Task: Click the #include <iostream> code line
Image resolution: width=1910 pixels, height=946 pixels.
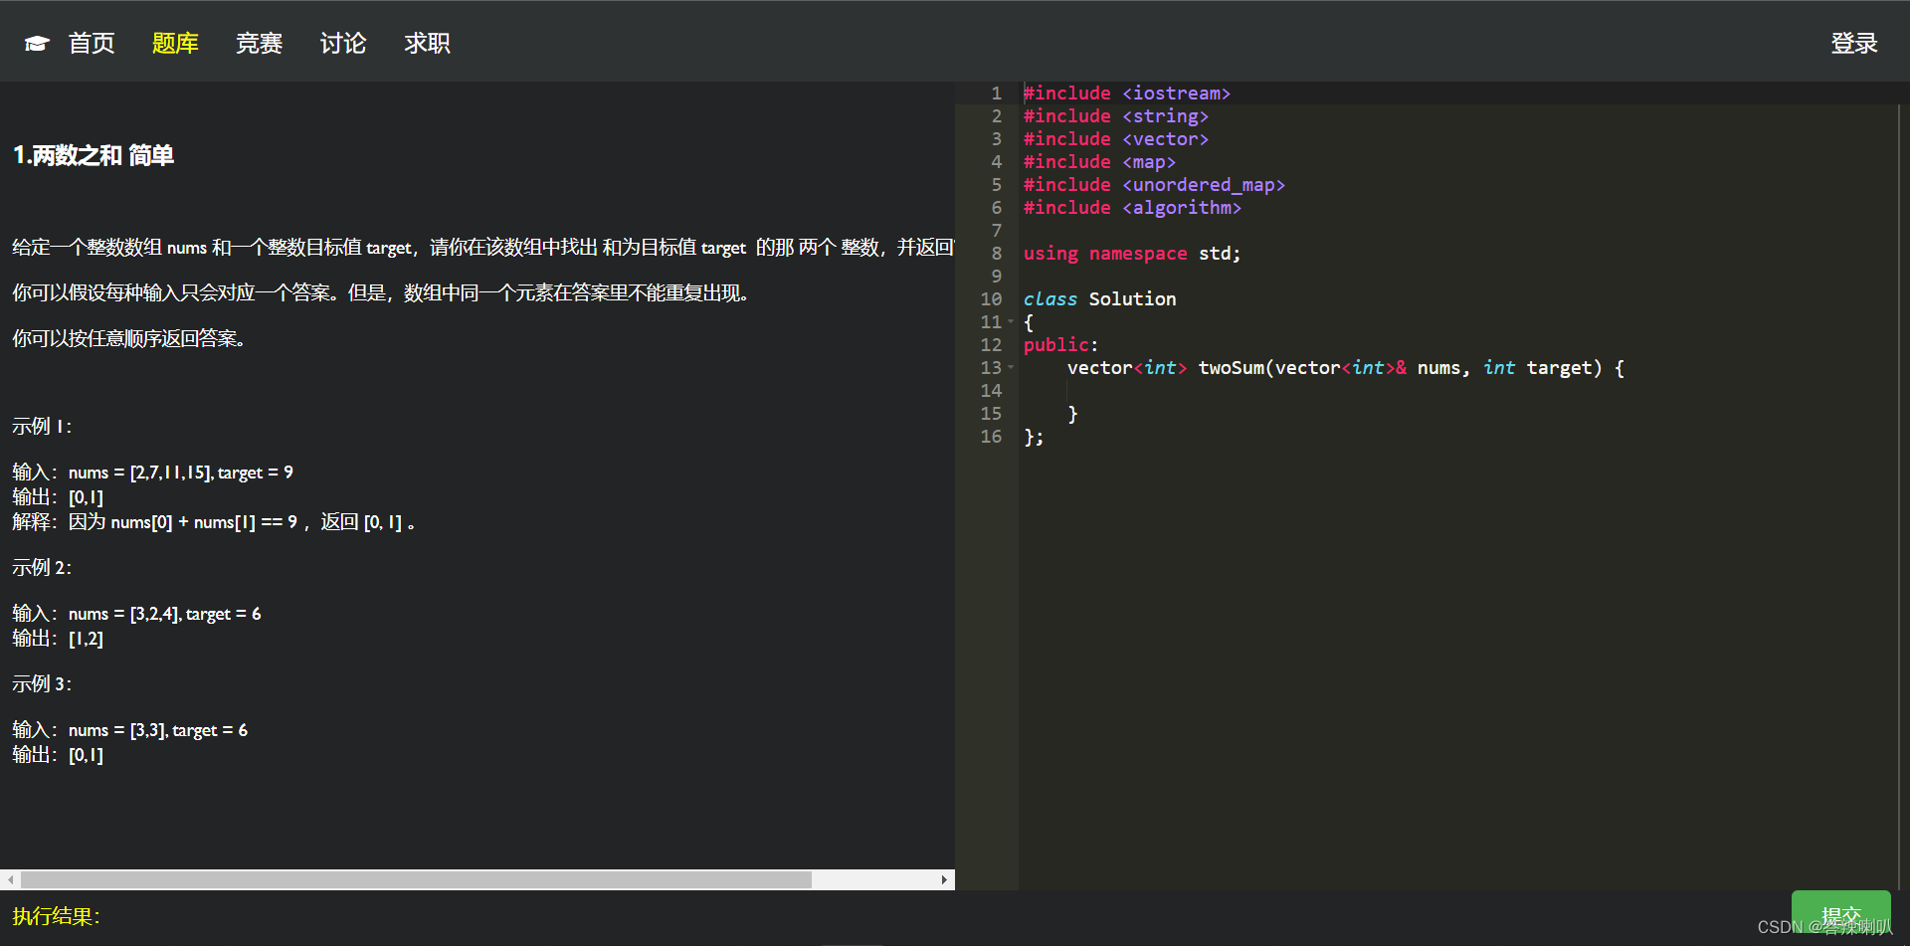Action: 1126,93
